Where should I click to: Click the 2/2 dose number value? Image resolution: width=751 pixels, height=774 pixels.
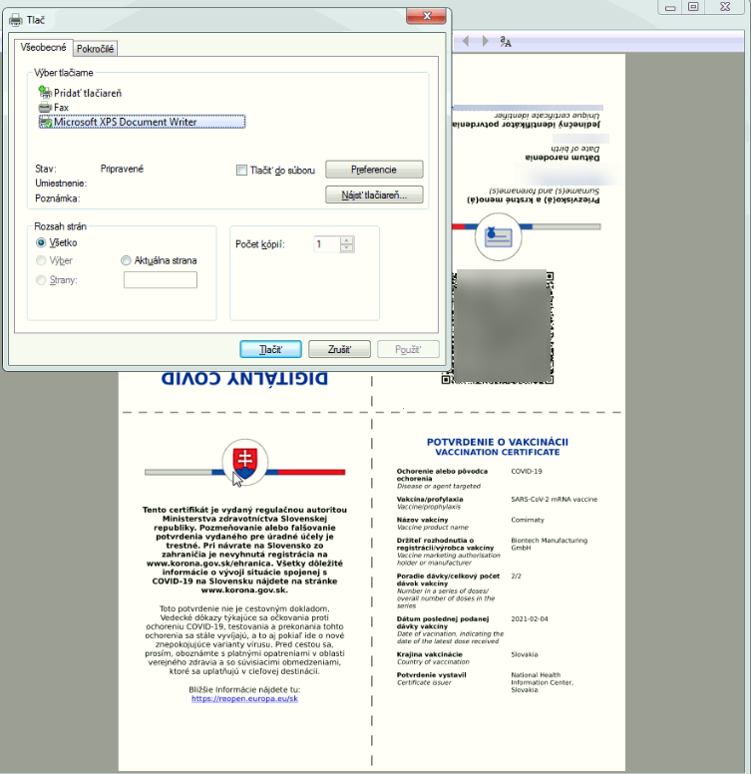coord(517,577)
